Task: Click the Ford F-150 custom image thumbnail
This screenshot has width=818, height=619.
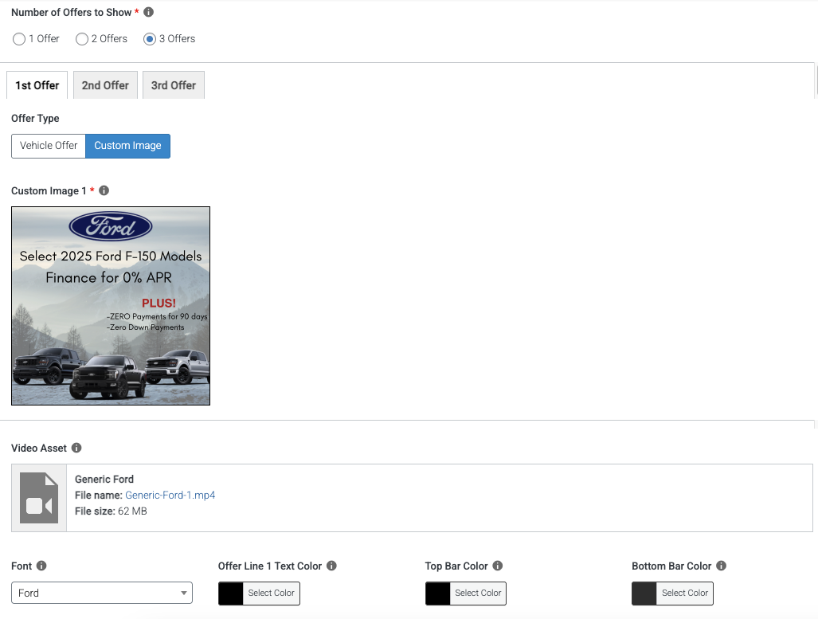Action: (111, 306)
